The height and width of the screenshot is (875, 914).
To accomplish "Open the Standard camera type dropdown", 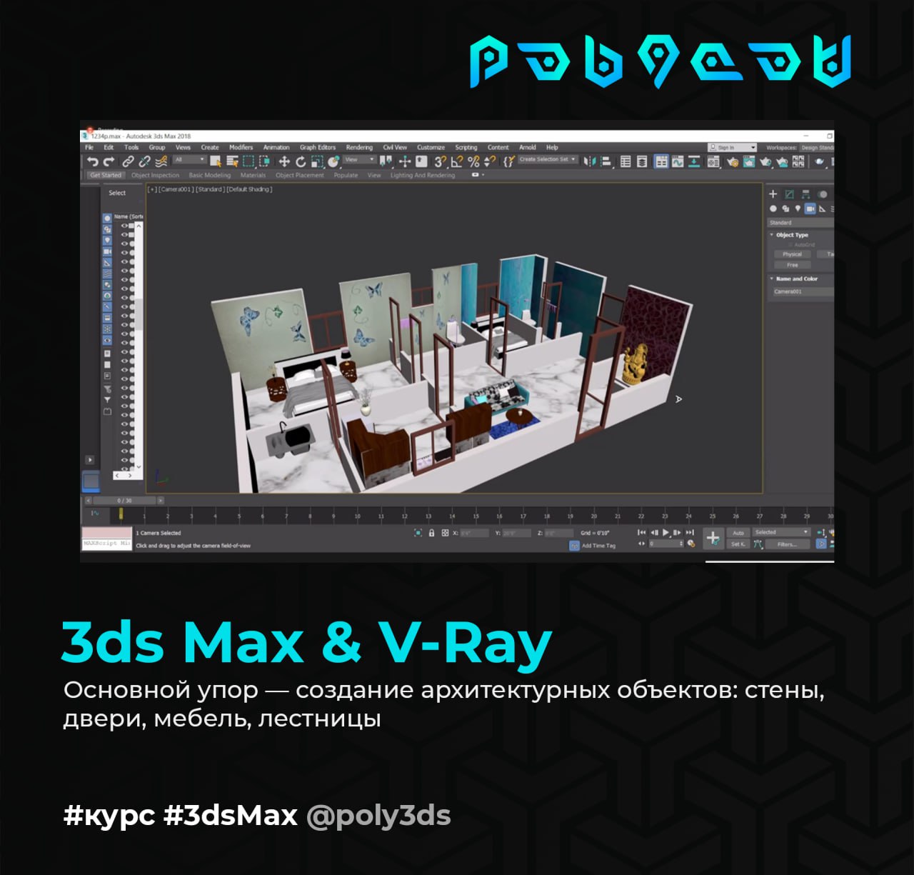I will [x=800, y=223].
